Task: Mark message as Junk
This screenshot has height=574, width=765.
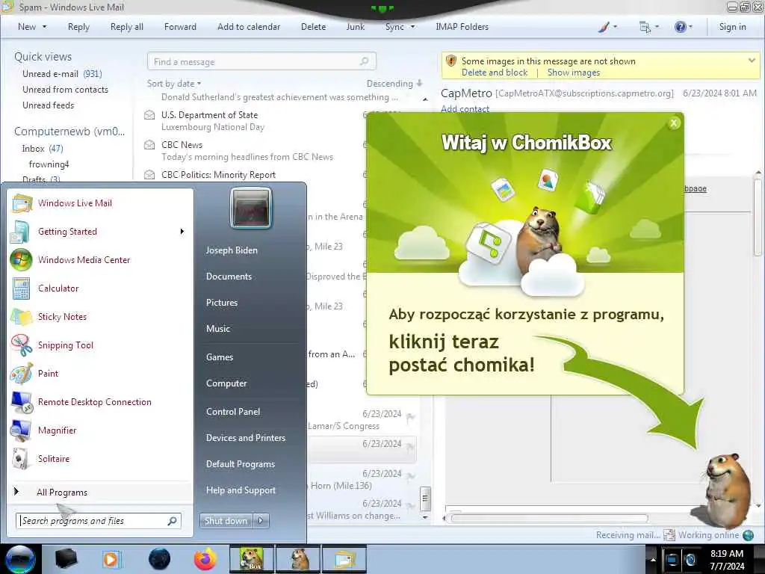Action: click(x=355, y=27)
